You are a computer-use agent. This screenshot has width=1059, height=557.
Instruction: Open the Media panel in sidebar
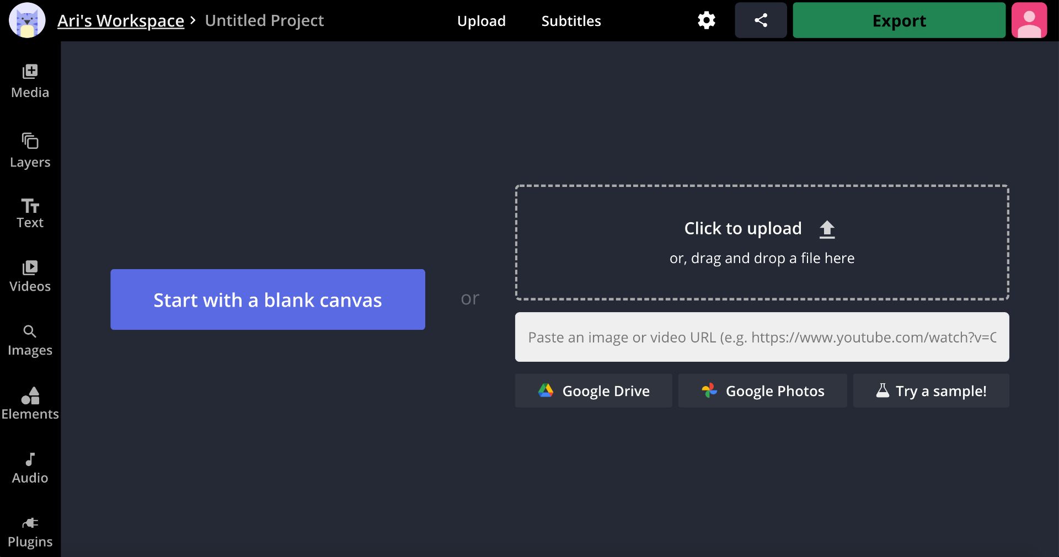click(30, 81)
